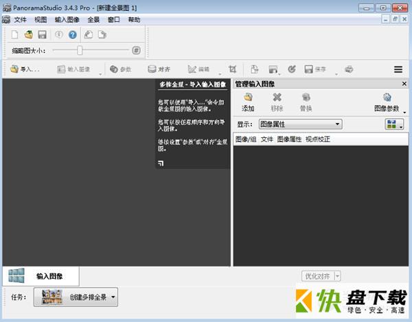Expand the 图像参数 dropdown arrow
Viewport: 412px width, 322px height.
click(404, 113)
